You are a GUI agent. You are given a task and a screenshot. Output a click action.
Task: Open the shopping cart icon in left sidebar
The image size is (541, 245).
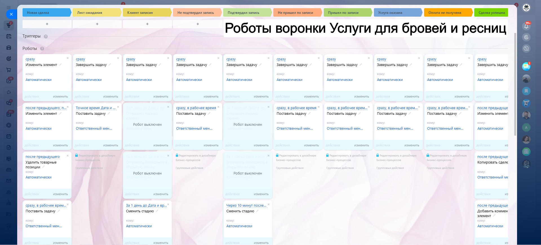click(x=9, y=70)
